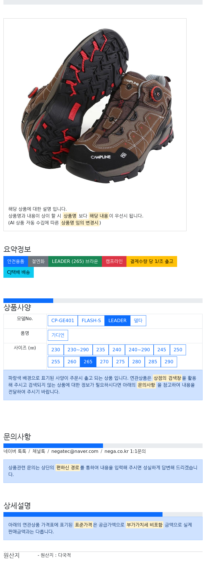
Task: Click the selected LEADER model option
Action: pos(117,321)
